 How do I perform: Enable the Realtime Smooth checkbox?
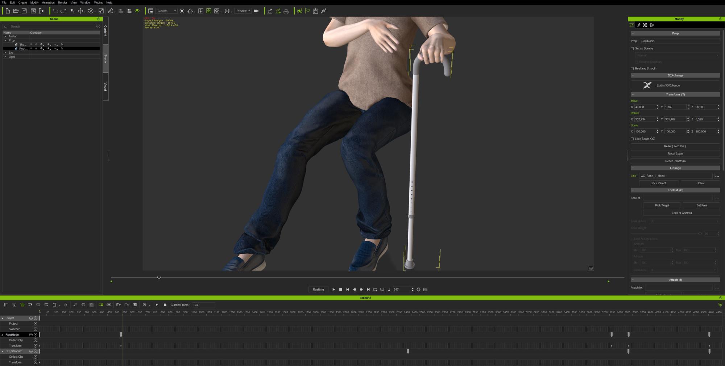(632, 69)
